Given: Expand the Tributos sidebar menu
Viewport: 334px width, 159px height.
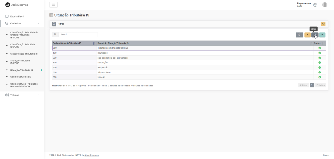Looking at the screenshot, I should 38,95.
